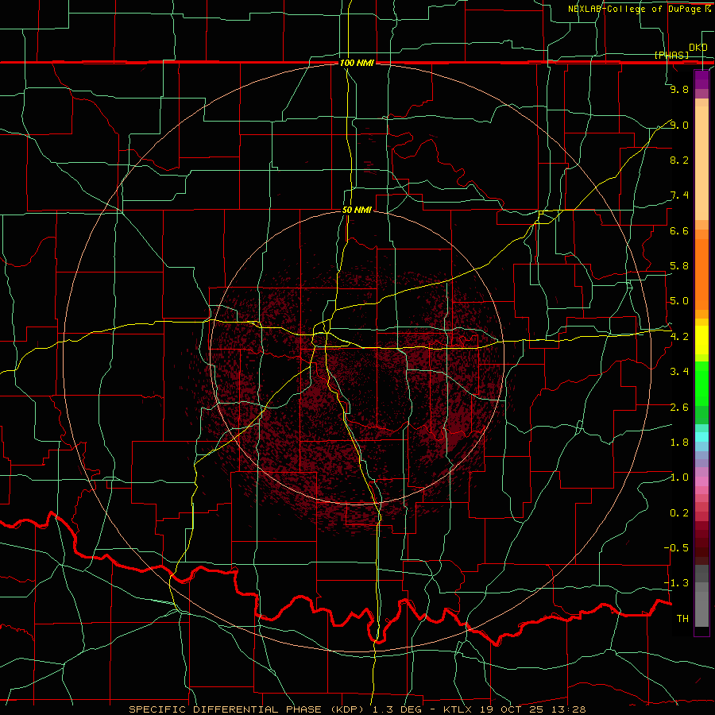Select the 0.2 legend value
Screen dimensions: 715x715
679,513
